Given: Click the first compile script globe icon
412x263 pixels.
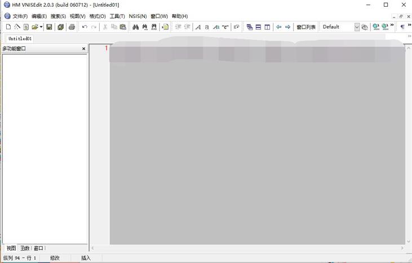Looking at the screenshot, I should point(376,27).
